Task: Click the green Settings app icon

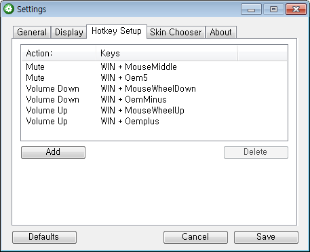Action: (9, 10)
